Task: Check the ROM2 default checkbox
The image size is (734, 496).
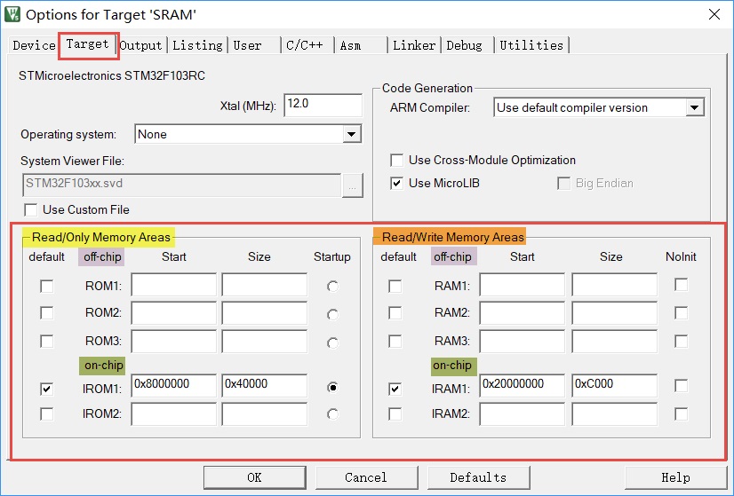Action: (x=47, y=312)
